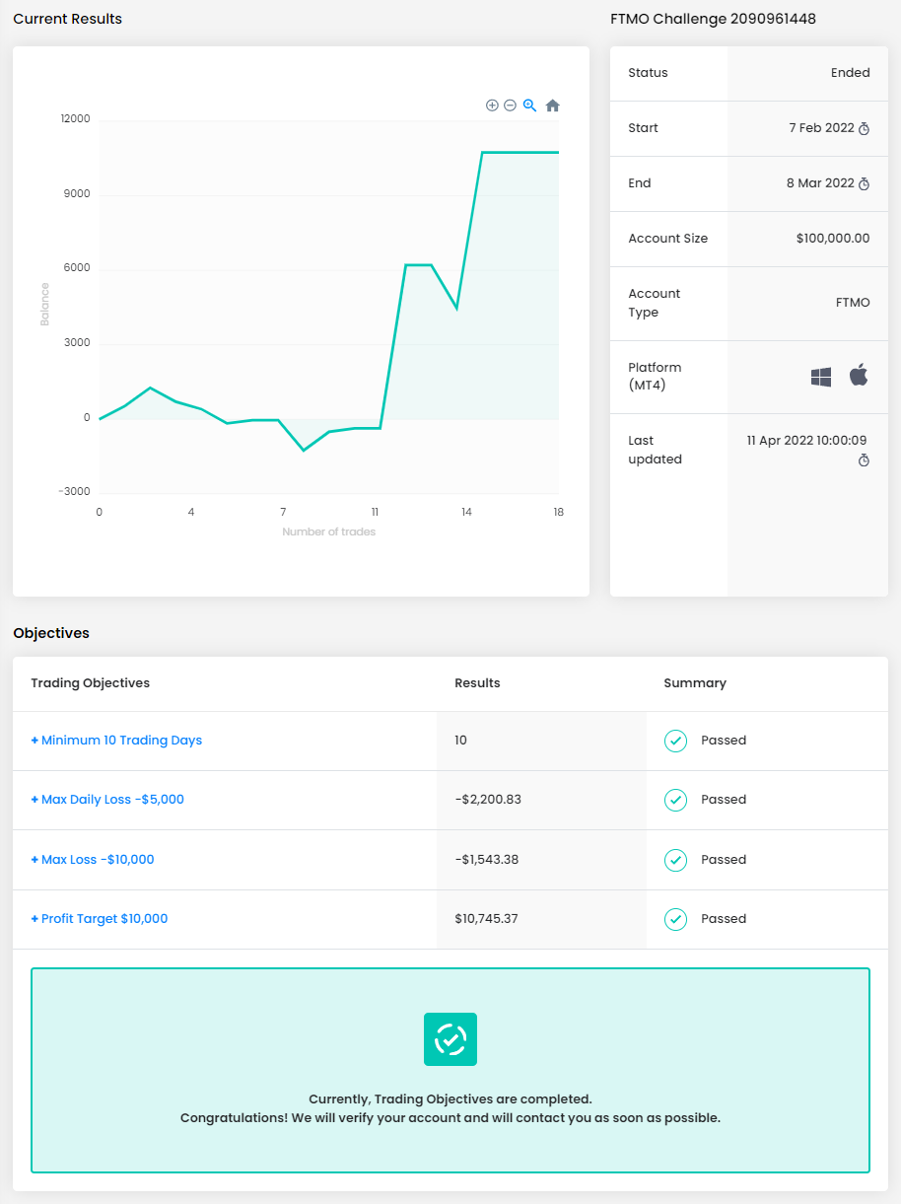Expand Max Loss -$10,000 objective
Viewport: 901px width, 1204px height.
(93, 860)
